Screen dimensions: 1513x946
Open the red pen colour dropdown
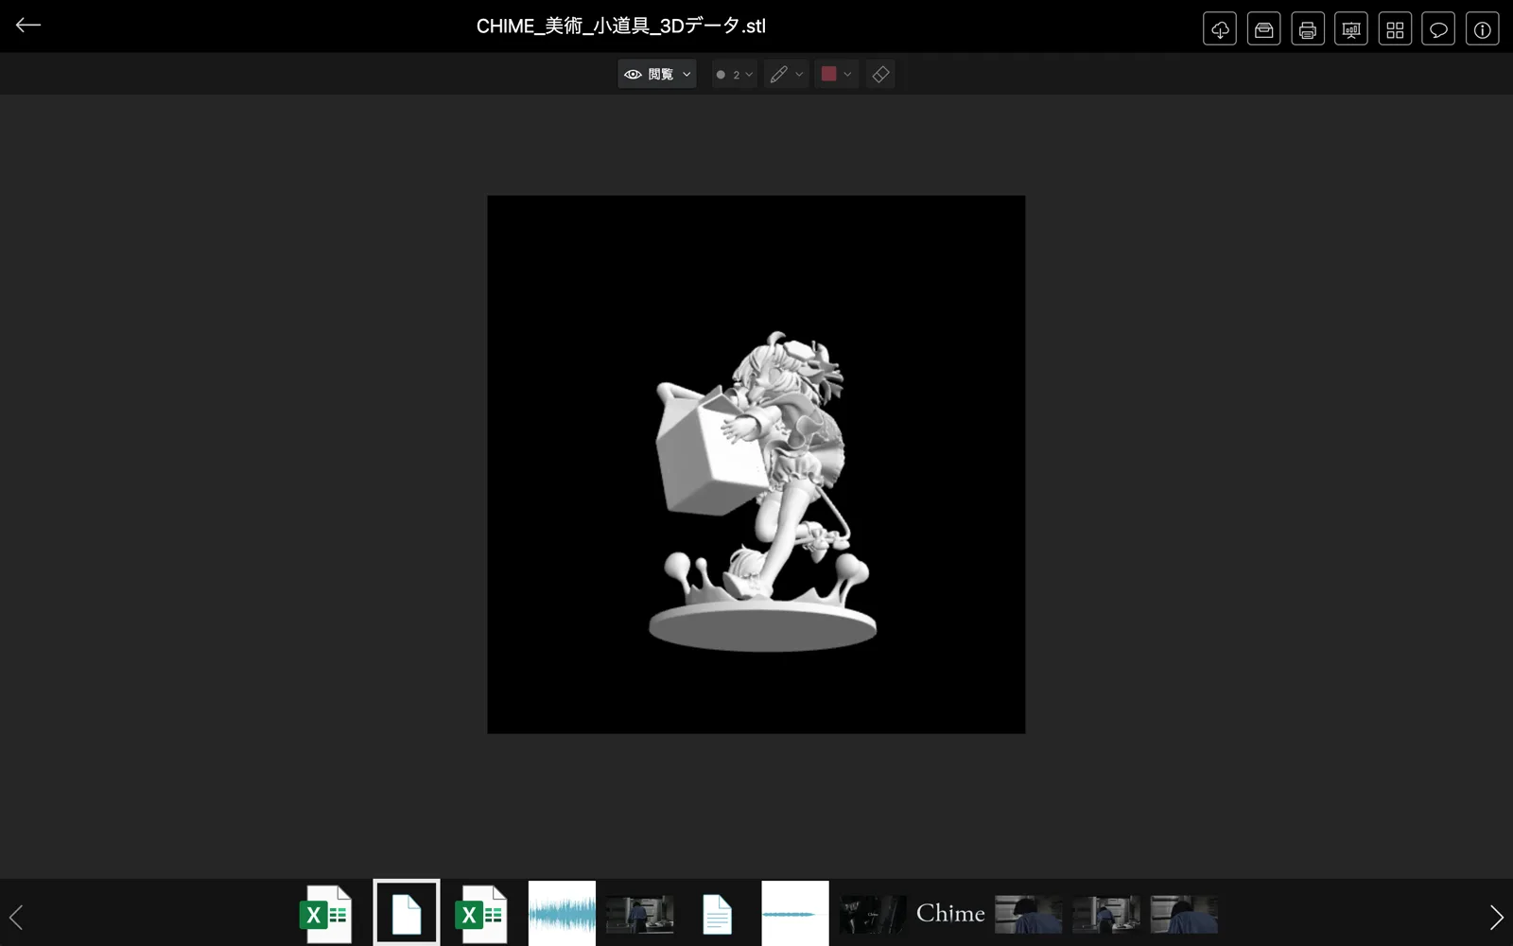[836, 74]
